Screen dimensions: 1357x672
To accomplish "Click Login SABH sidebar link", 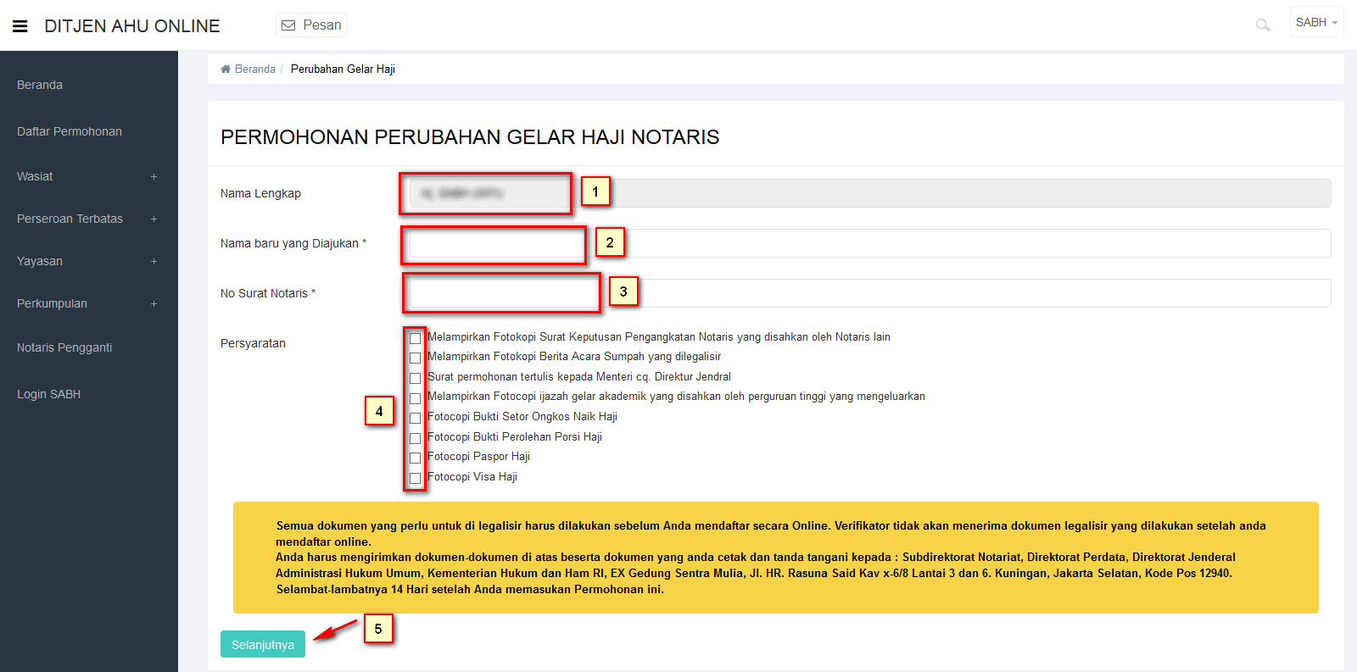I will 49,394.
